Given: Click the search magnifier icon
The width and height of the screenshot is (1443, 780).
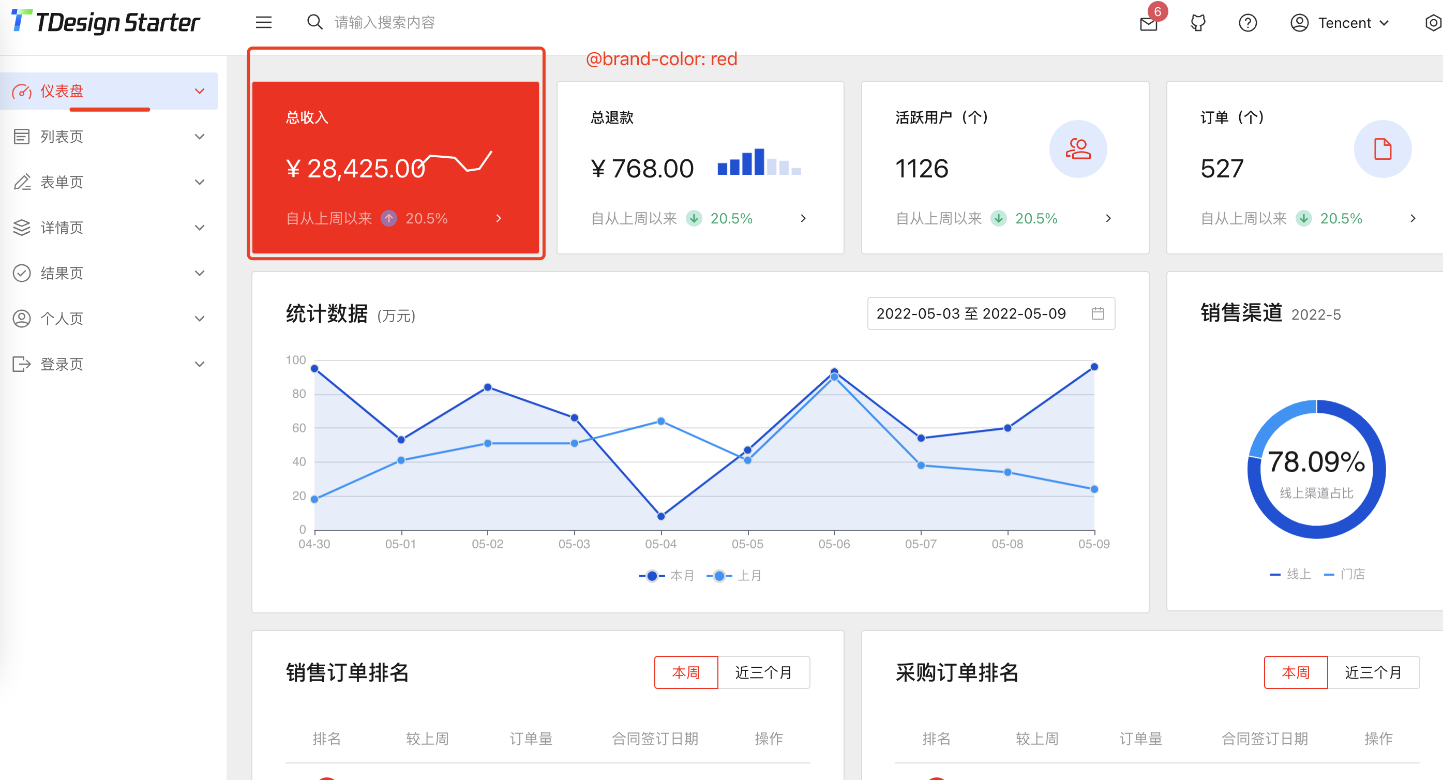Looking at the screenshot, I should (x=315, y=22).
